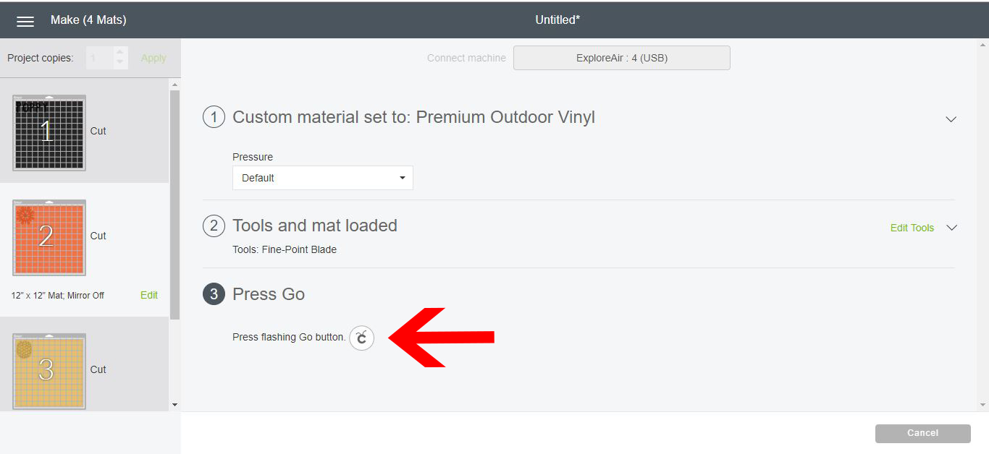
Task: Open the hamburger menu
Action: 25,21
